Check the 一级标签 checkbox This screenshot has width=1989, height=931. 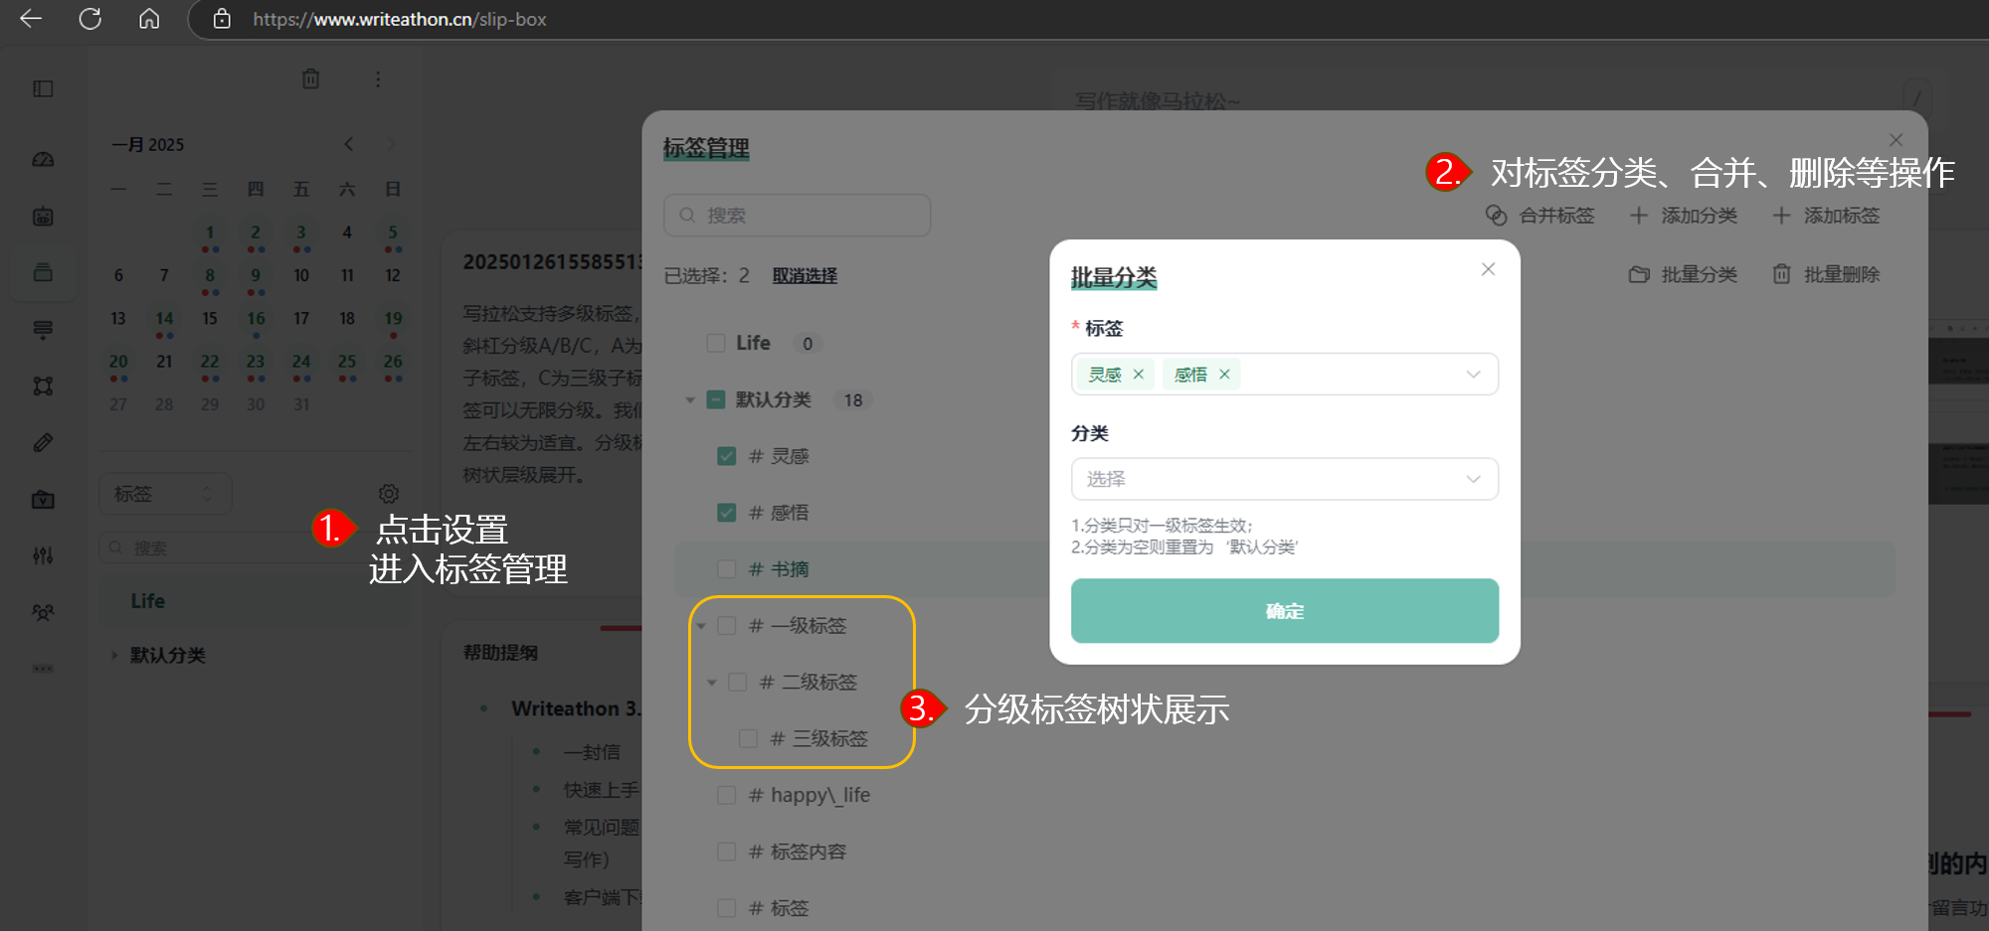(x=727, y=626)
